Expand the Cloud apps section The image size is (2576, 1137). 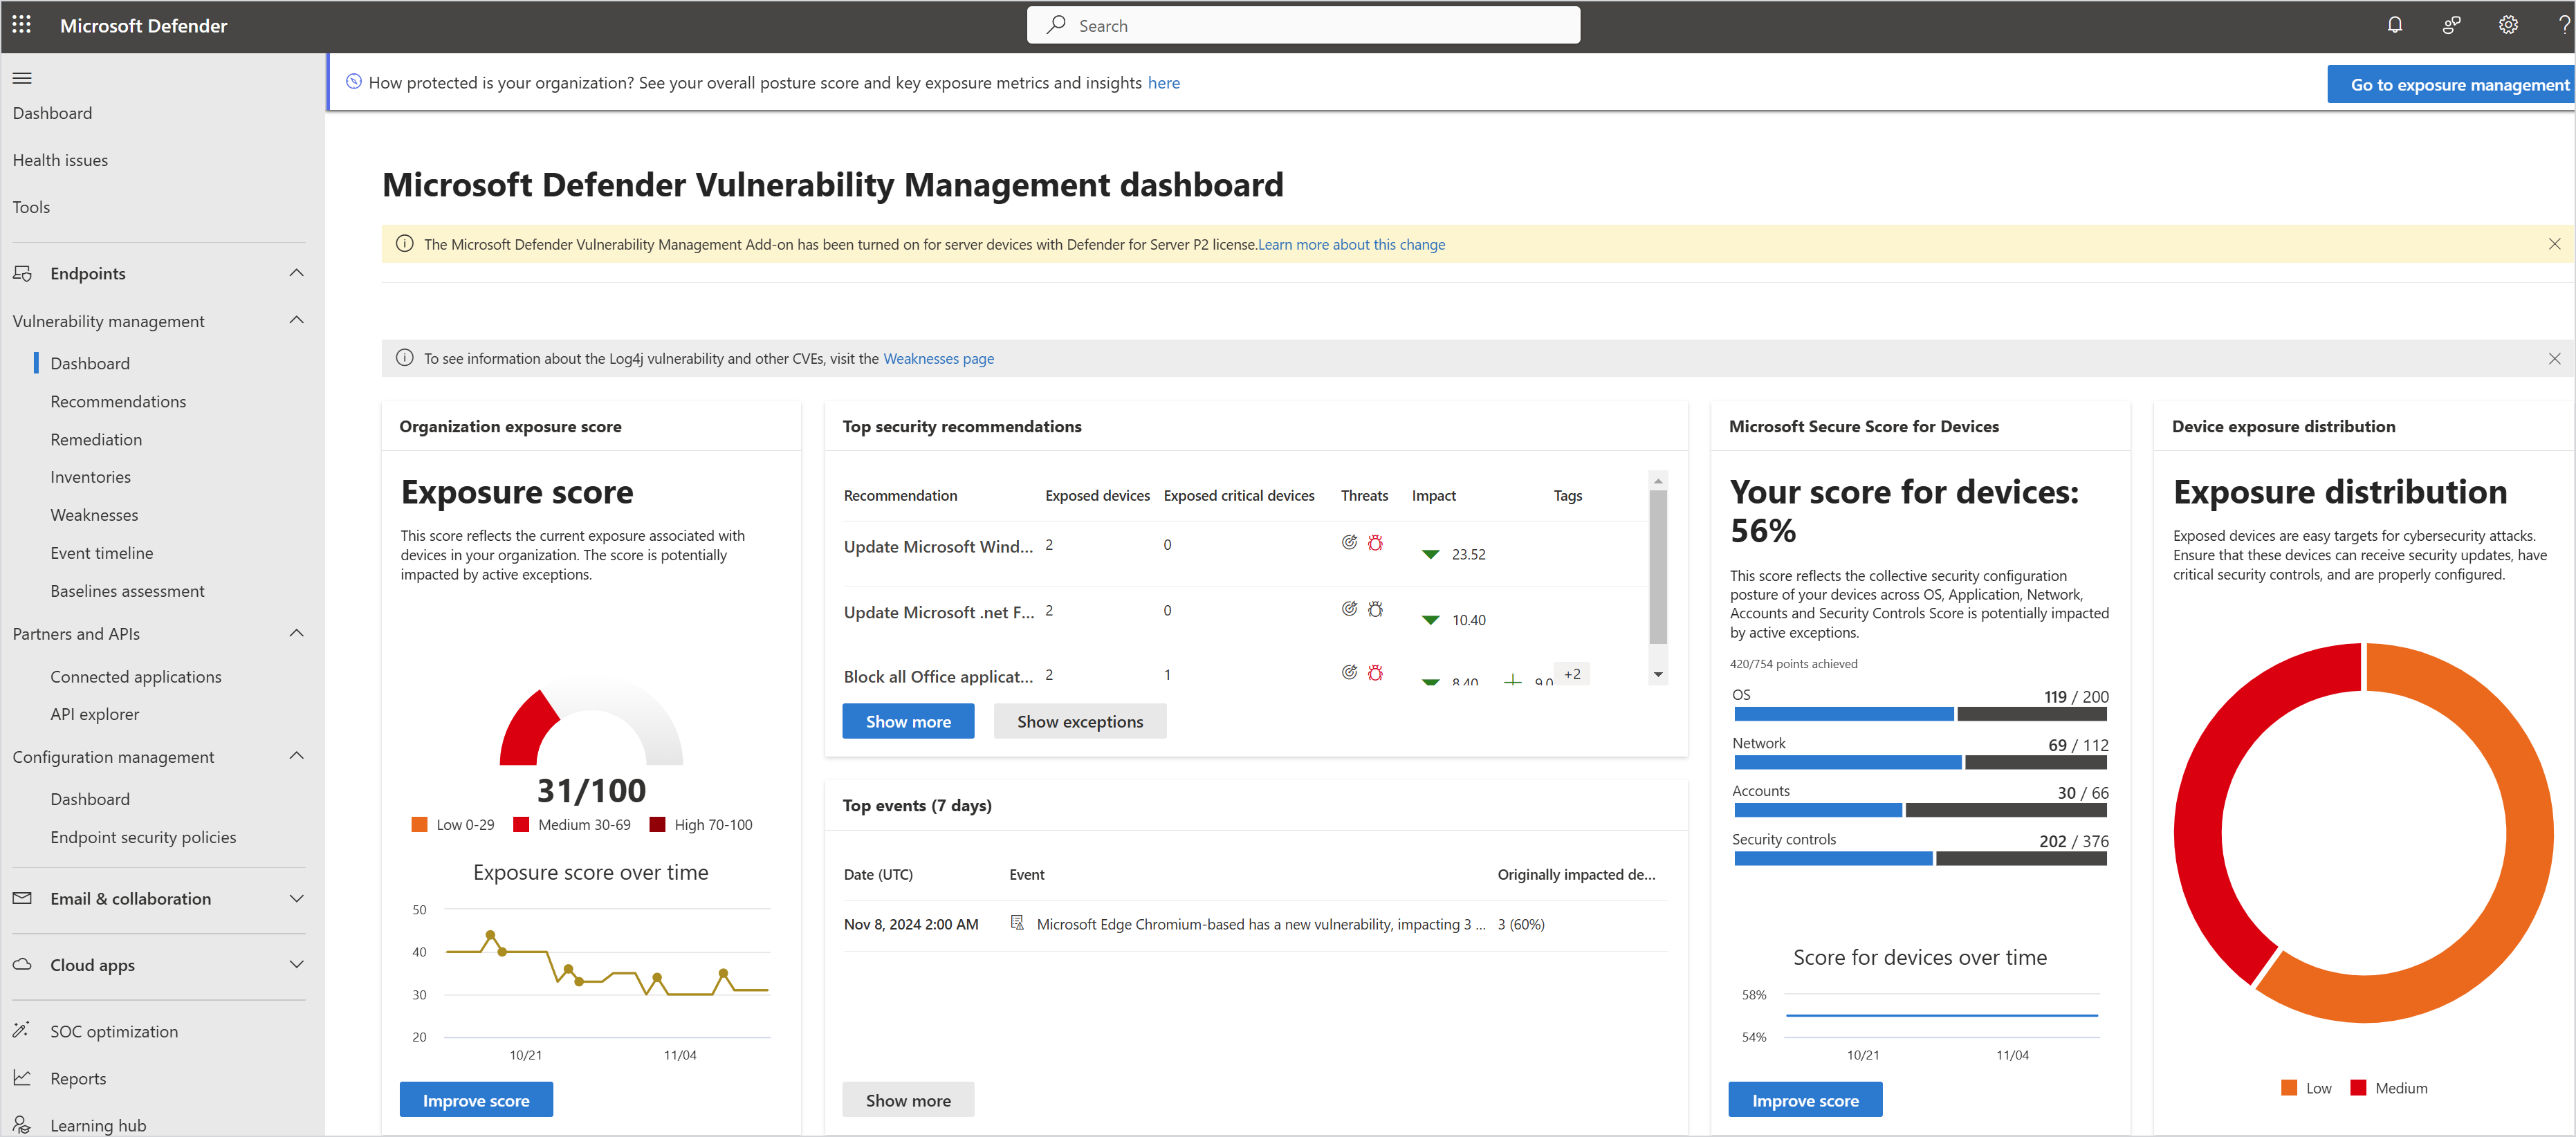[296, 964]
